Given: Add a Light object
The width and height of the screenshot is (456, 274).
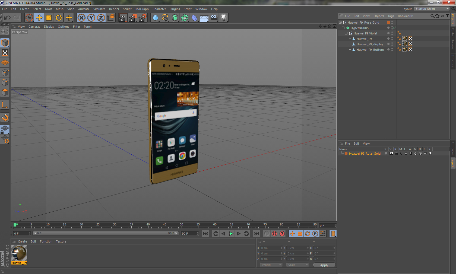Looking at the screenshot, I should click(x=224, y=18).
